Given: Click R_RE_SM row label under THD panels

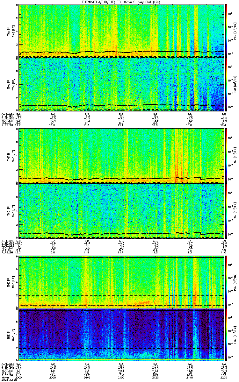Looking at the screenshot, I should tap(7, 252).
